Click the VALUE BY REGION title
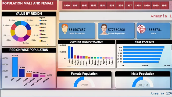Screen dimensions: 172x97 [29, 14]
